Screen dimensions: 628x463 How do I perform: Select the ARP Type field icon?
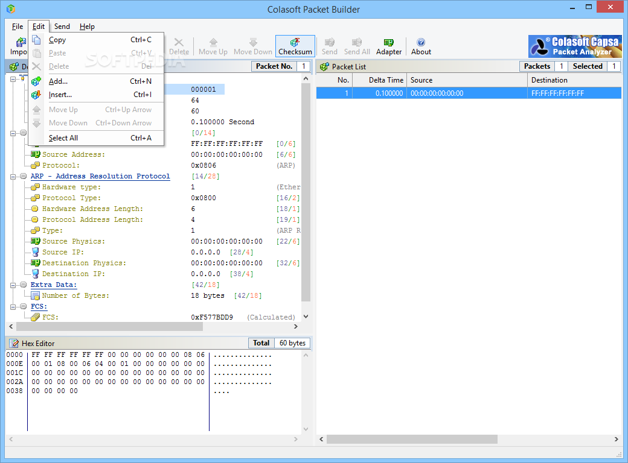tap(35, 230)
